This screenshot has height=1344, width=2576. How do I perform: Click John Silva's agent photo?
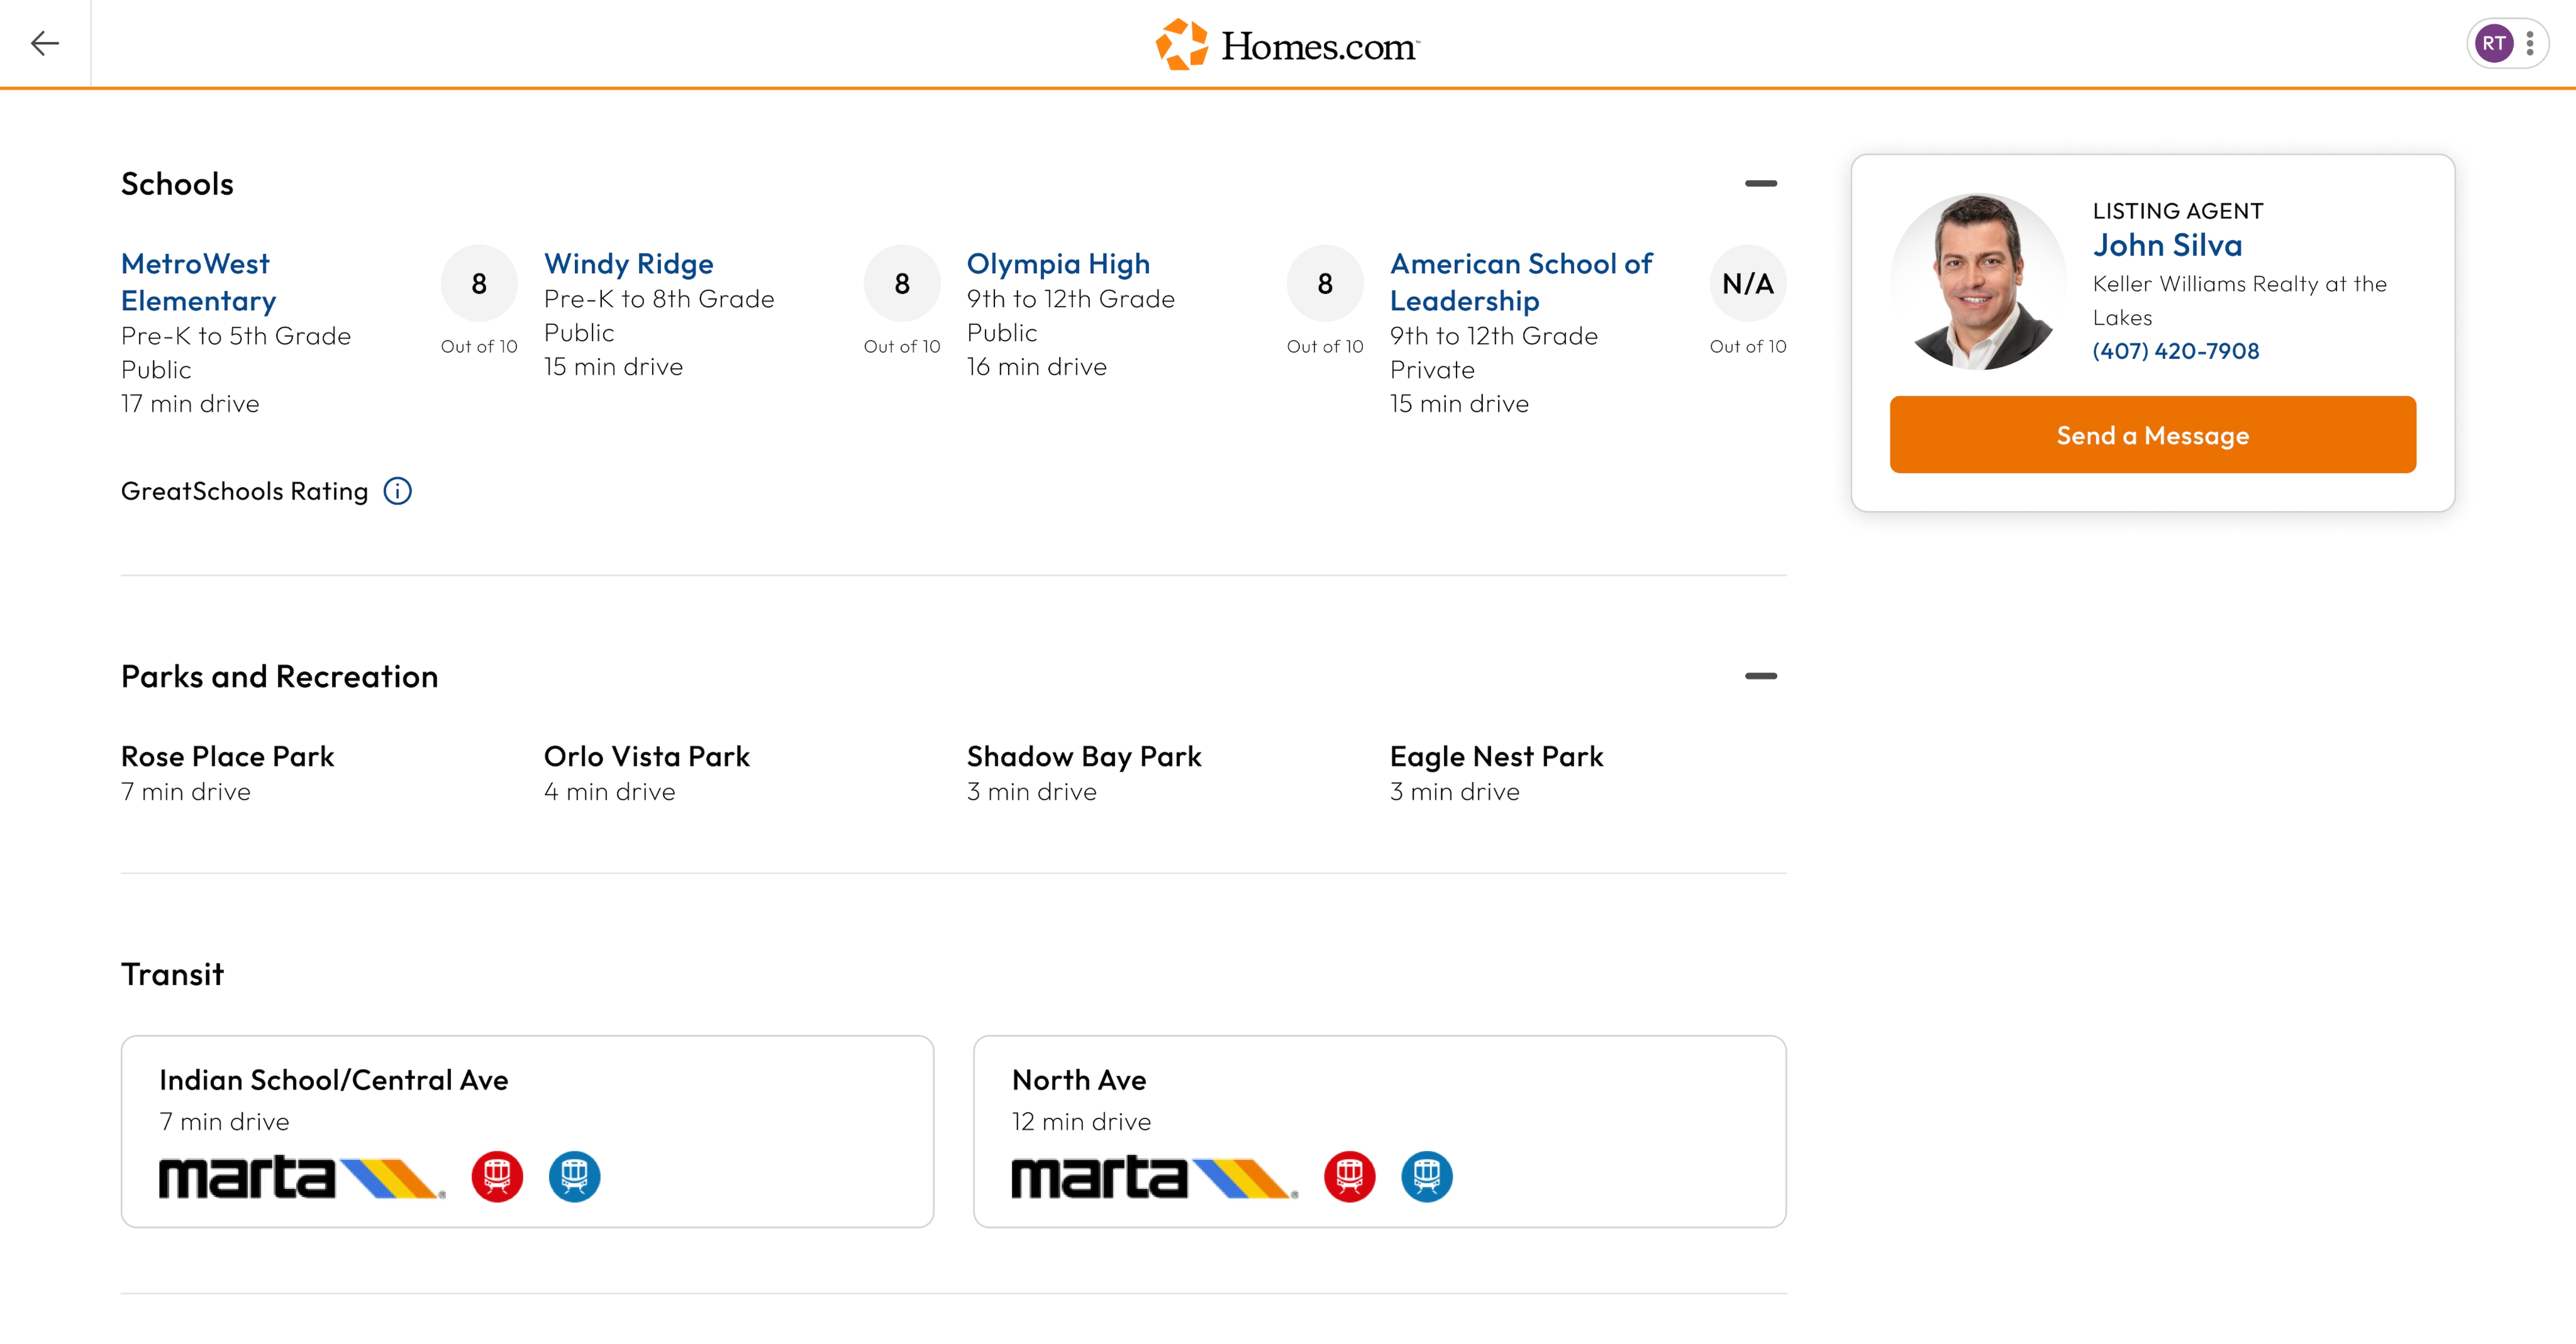point(1977,281)
